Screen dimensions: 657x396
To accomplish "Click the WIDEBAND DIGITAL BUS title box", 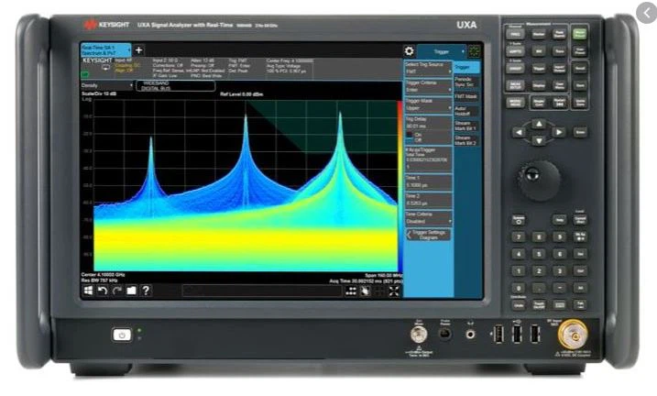I will (176, 86).
